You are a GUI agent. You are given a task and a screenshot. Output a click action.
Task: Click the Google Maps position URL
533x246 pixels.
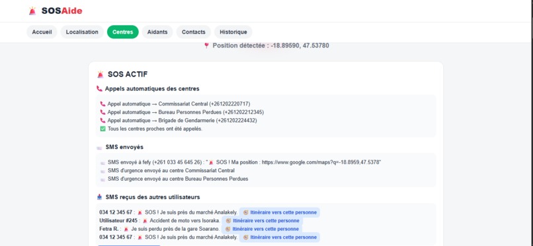pyautogui.click(x=321, y=163)
